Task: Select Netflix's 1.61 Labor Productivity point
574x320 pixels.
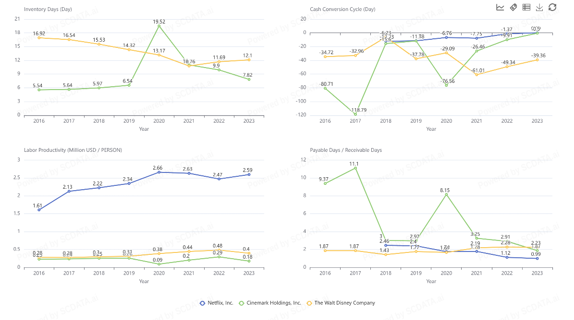Action: [39, 210]
